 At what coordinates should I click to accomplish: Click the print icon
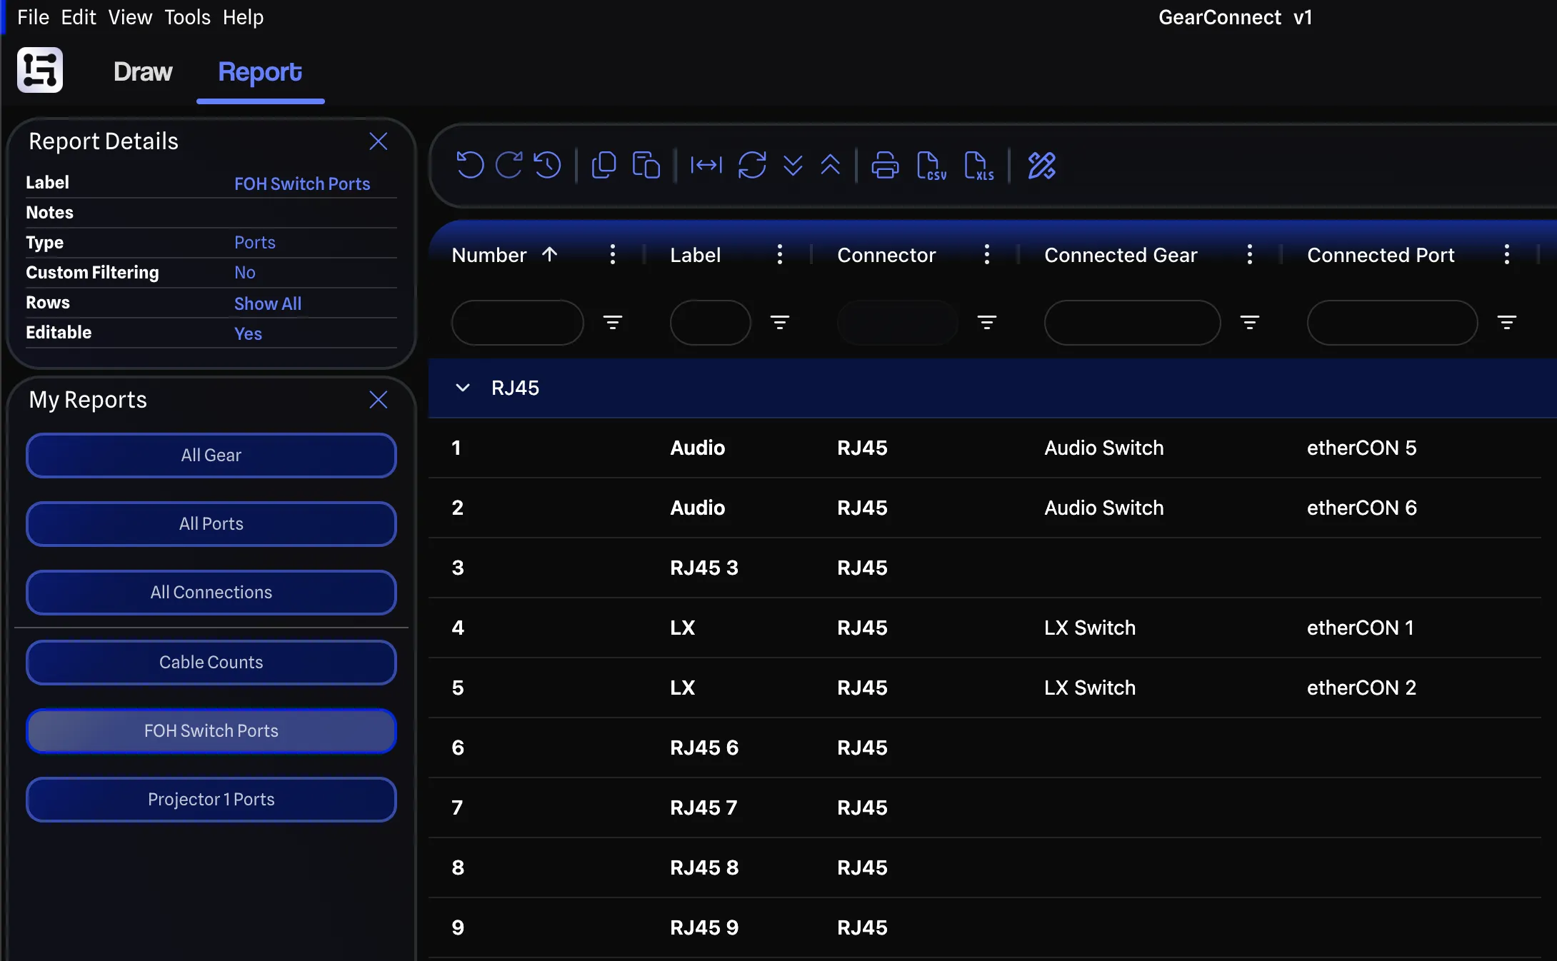pos(885,165)
